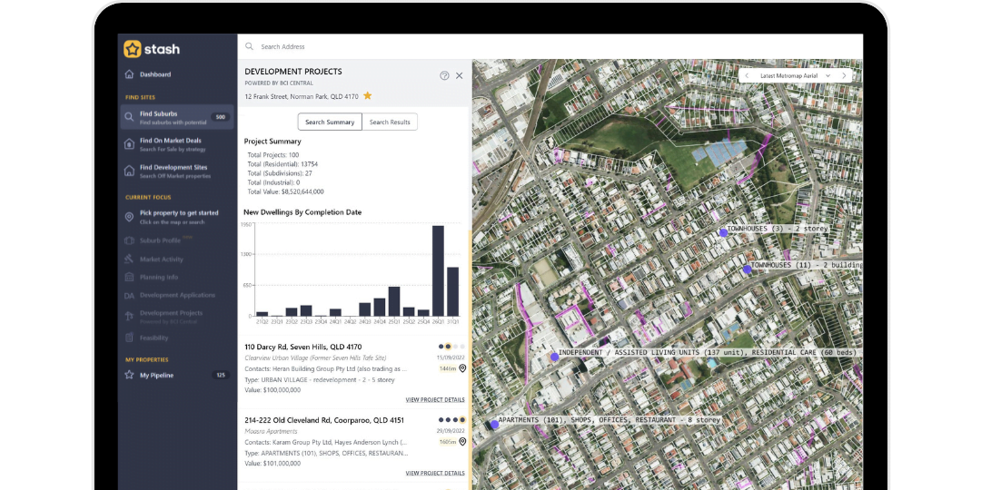This screenshot has width=981, height=490.
Task: Open Feasibility in sidebar
Action: [x=154, y=338]
